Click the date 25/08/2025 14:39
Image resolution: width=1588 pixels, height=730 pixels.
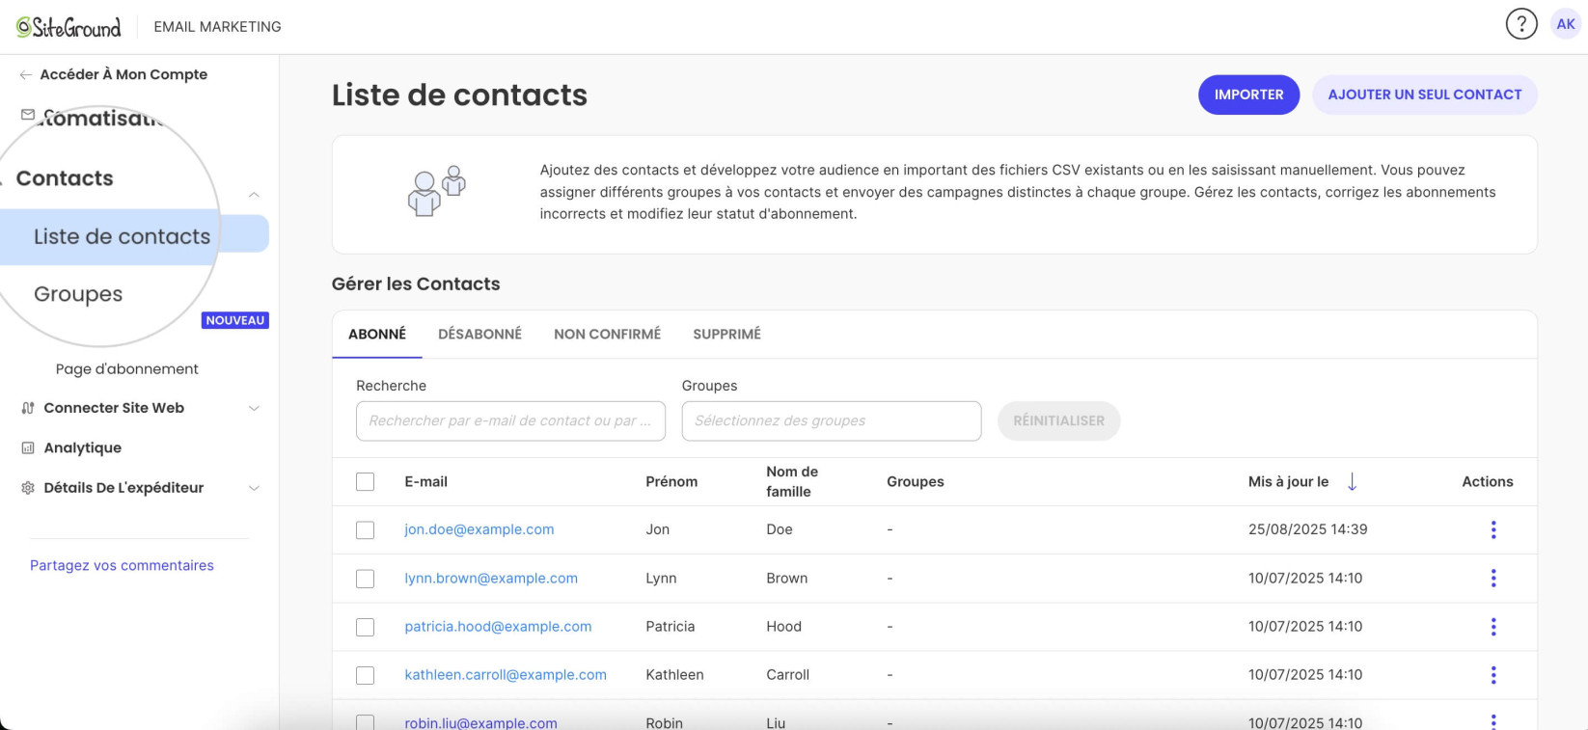pyautogui.click(x=1307, y=529)
